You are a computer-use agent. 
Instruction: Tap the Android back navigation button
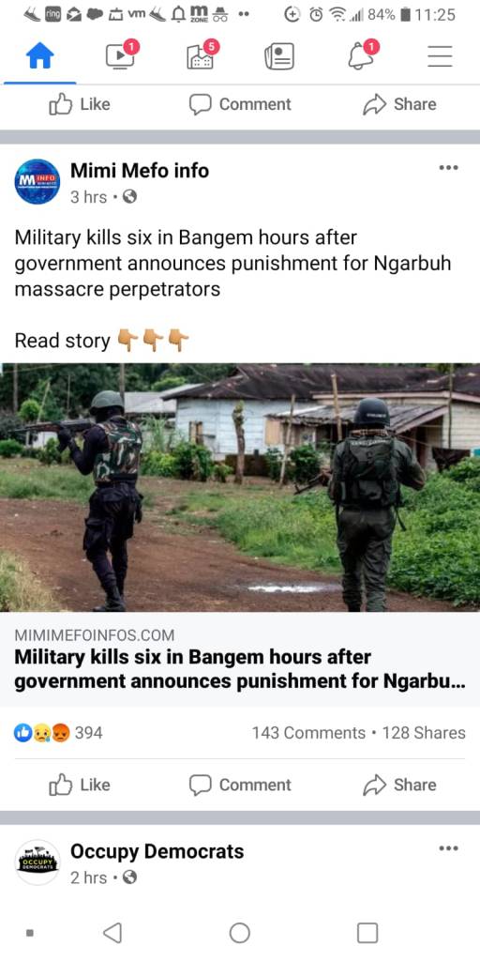[x=112, y=933]
